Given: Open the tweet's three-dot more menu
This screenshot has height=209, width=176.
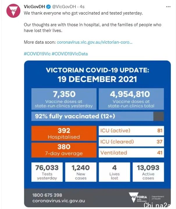Looking at the screenshot, I should (x=168, y=7).
